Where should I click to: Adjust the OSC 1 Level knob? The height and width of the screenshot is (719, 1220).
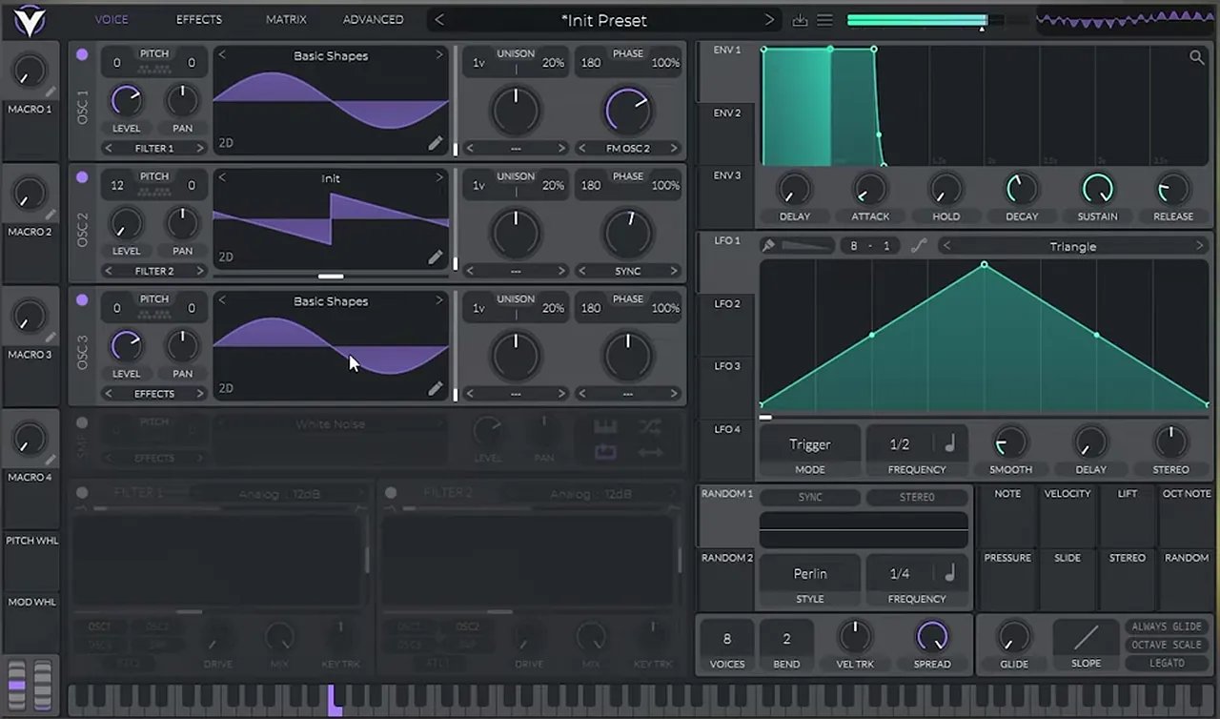pos(126,100)
